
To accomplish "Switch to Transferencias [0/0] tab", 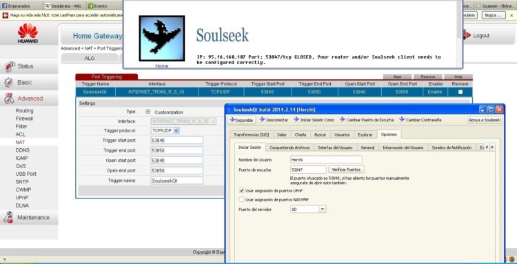I will click(x=251, y=135).
